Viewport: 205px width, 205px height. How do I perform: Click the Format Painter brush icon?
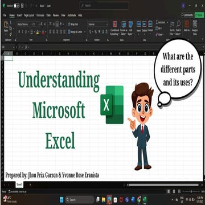click(x=11, y=34)
